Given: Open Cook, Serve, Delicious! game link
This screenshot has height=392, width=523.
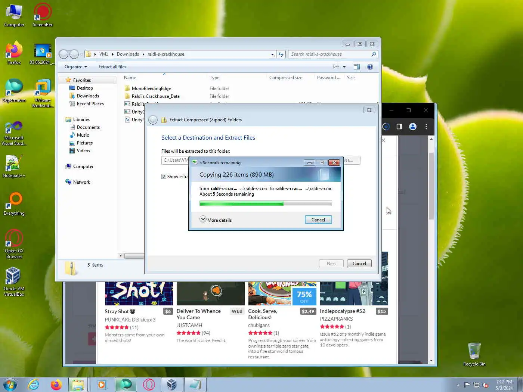Looking at the screenshot, I should pyautogui.click(x=263, y=314).
